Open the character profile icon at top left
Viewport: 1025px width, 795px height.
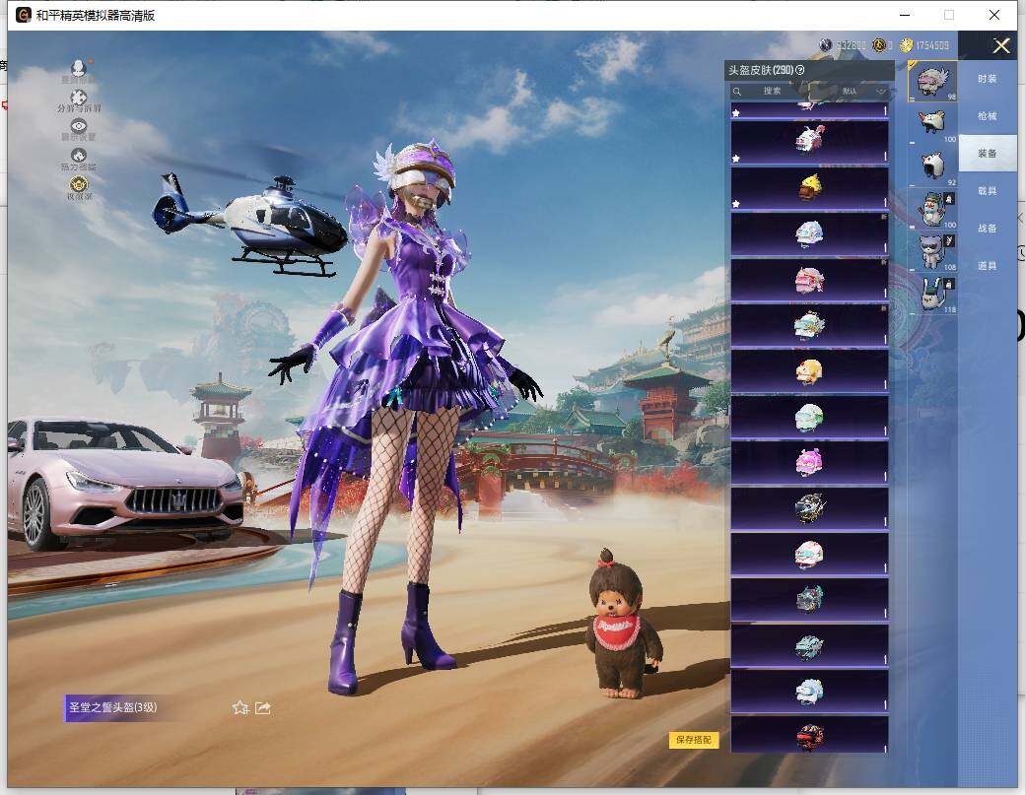point(79,68)
